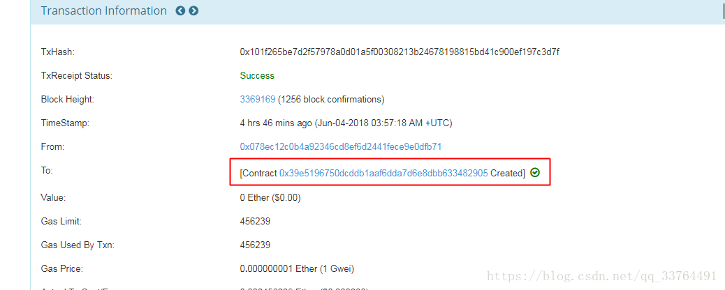
Task: Open created contract address 0x39e5196750… link
Action: coord(383,173)
